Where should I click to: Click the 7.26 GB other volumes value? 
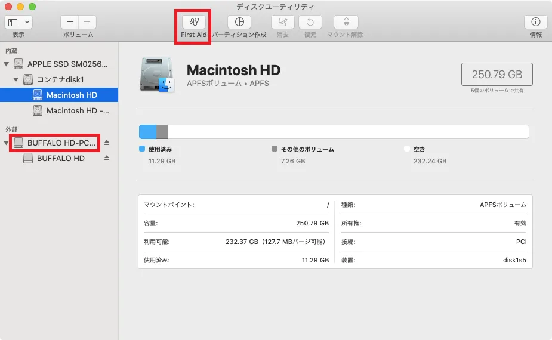(x=293, y=161)
